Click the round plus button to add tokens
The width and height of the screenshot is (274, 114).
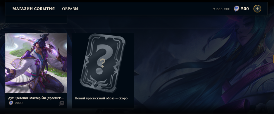[x=257, y=9]
